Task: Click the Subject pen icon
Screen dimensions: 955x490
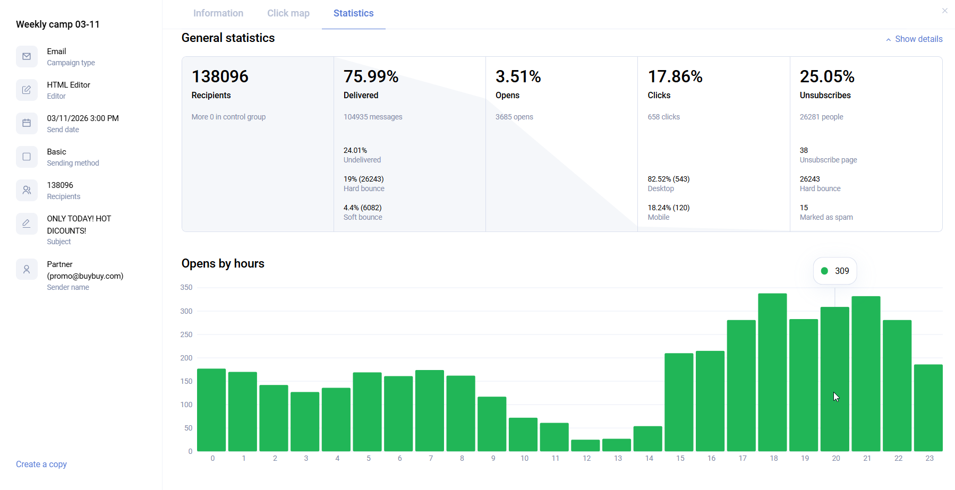Action: [x=27, y=224]
